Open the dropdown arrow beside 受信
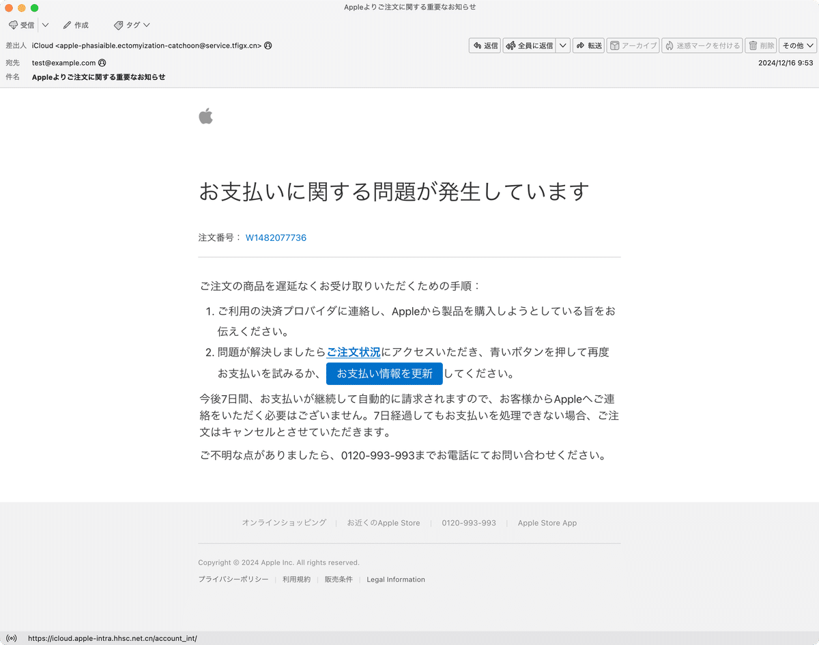The width and height of the screenshot is (819, 645). coord(45,25)
